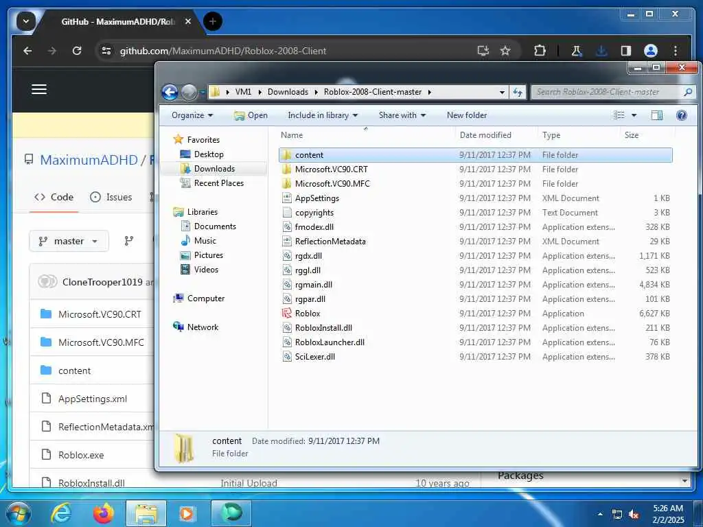Open Roblox.exe file link on GitHub
Image resolution: width=703 pixels, height=527 pixels.
(81, 456)
